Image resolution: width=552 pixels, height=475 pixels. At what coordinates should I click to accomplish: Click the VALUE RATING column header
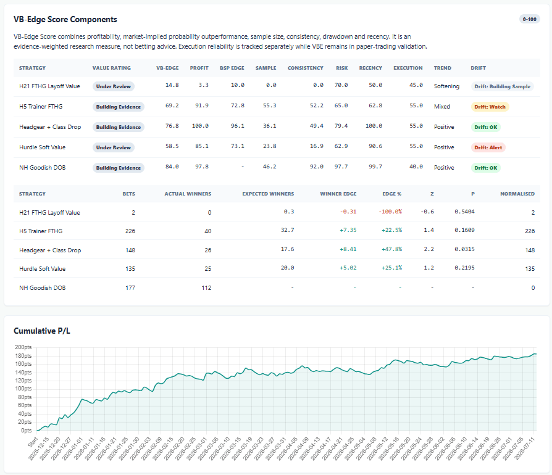pos(112,68)
